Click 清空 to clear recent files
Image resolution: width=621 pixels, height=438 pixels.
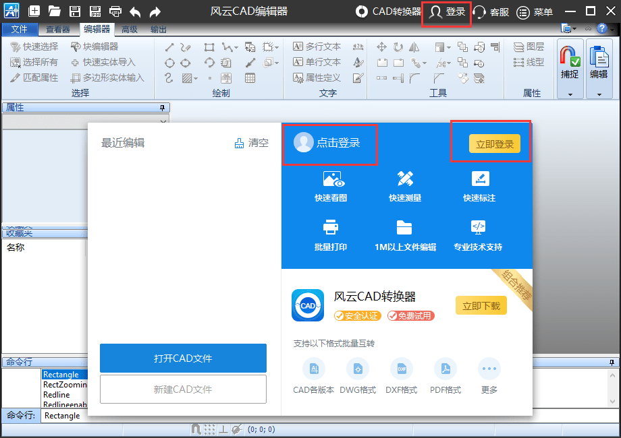(x=252, y=143)
